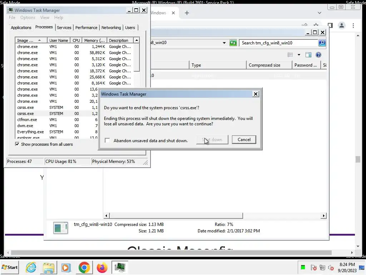Click Chrome profile avatar icon
This screenshot has height=275, width=366.
(x=342, y=25)
